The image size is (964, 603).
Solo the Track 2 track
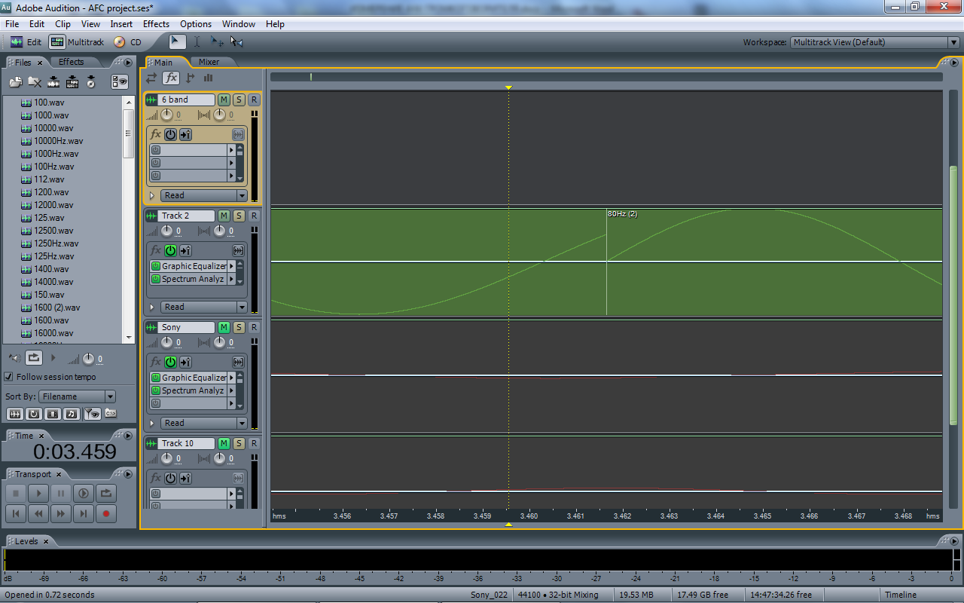coord(239,216)
